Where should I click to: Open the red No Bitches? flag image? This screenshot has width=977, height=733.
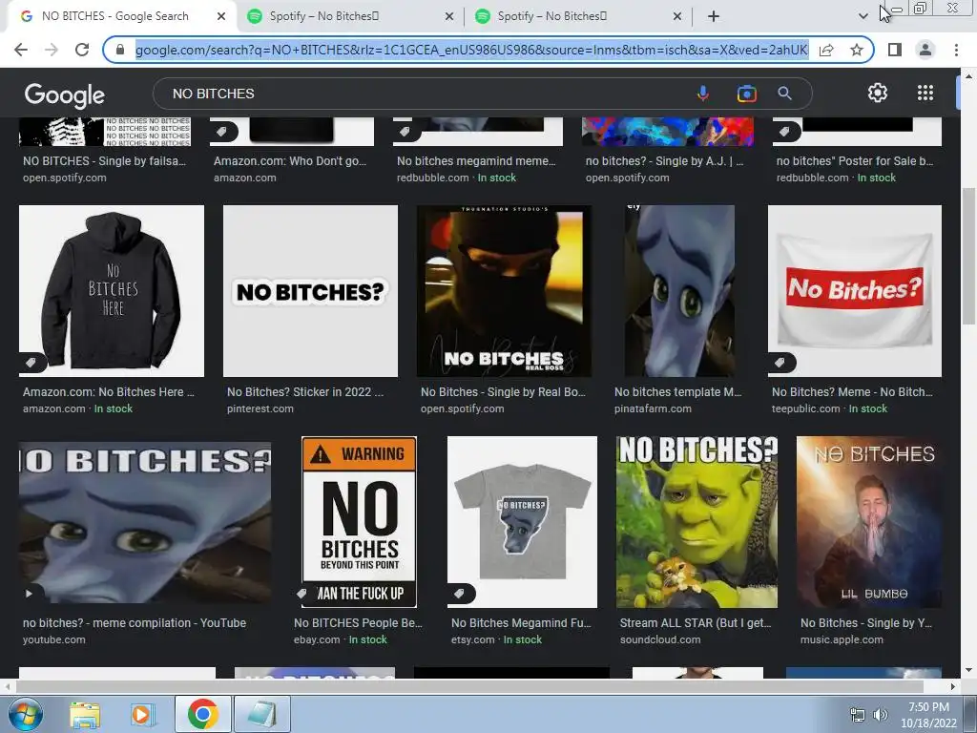(855, 291)
